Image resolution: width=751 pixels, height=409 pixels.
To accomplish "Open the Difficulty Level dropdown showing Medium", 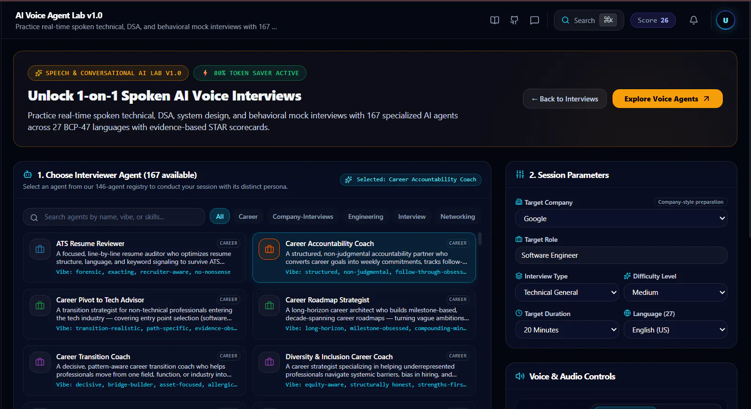I will (675, 292).
